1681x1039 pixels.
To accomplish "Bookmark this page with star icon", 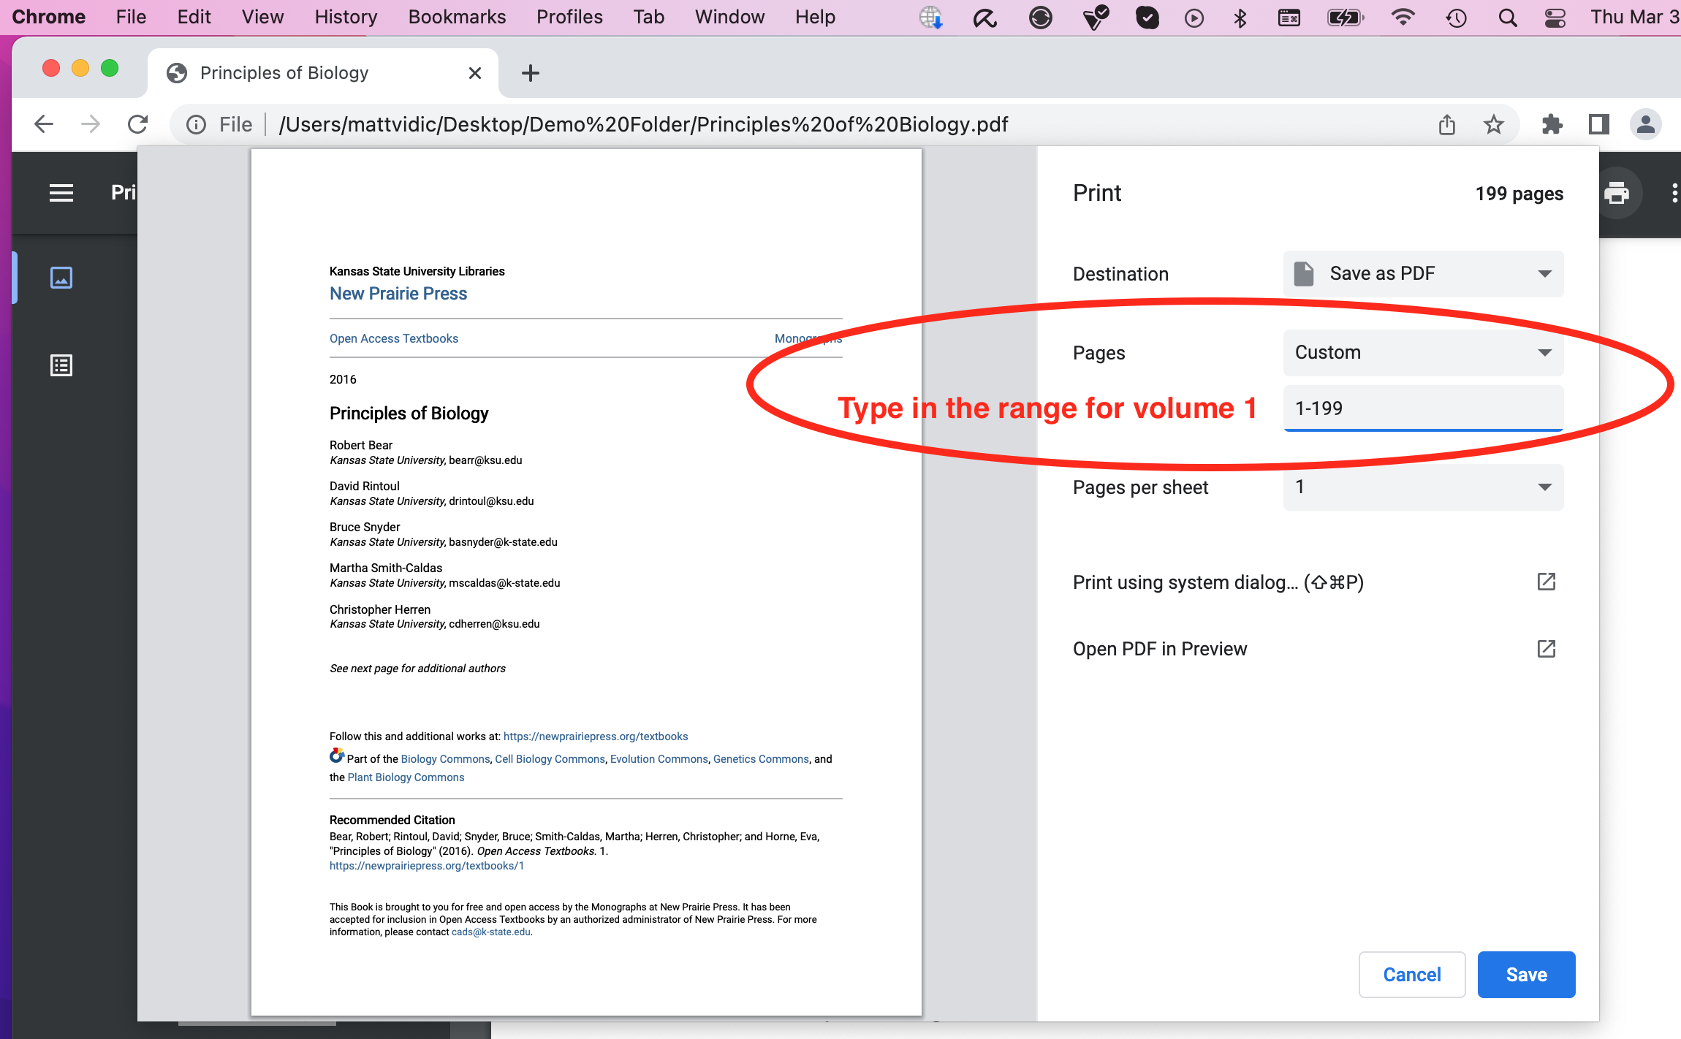I will pos(1494,125).
